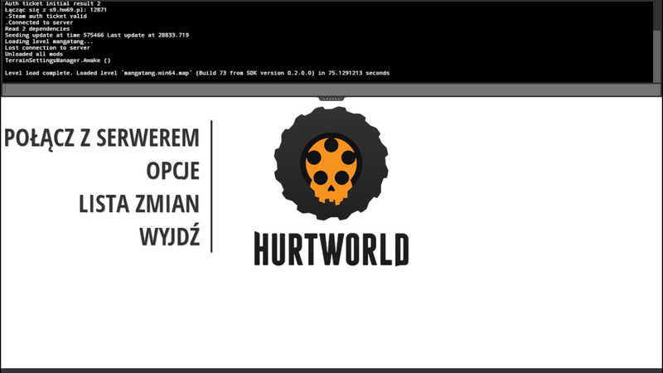Click 'Read 2 dependencies' console line
The width and height of the screenshot is (663, 373).
point(37,29)
